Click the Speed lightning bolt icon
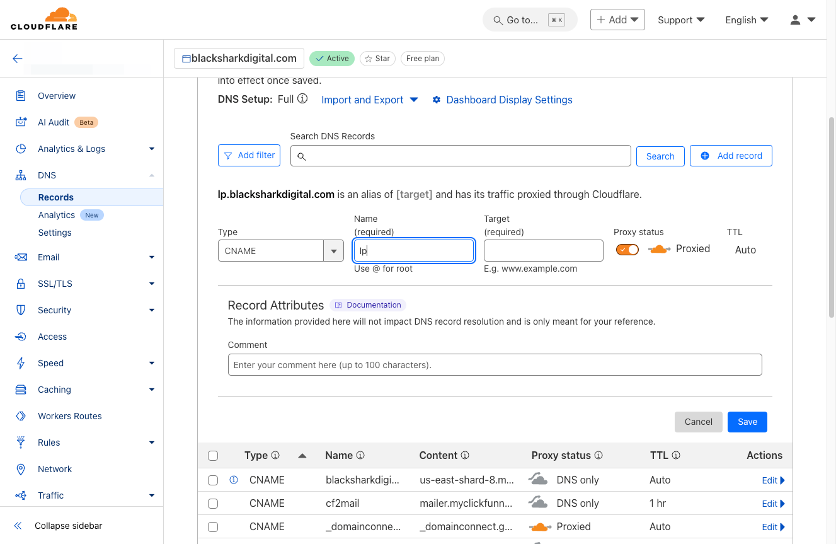Image resolution: width=836 pixels, height=544 pixels. [21, 363]
